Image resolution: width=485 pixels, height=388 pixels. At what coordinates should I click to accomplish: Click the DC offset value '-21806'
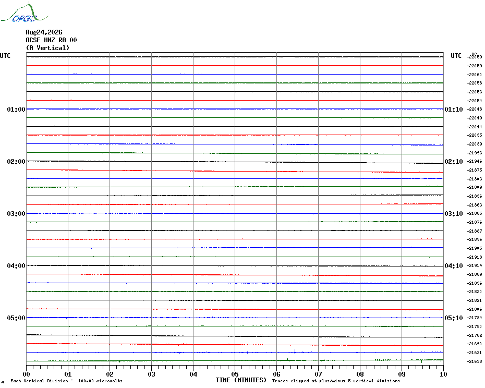click(474, 309)
